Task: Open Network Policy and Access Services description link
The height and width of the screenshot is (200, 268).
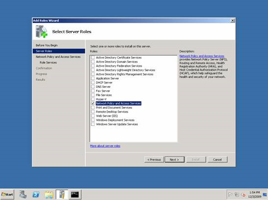Action: [202, 56]
